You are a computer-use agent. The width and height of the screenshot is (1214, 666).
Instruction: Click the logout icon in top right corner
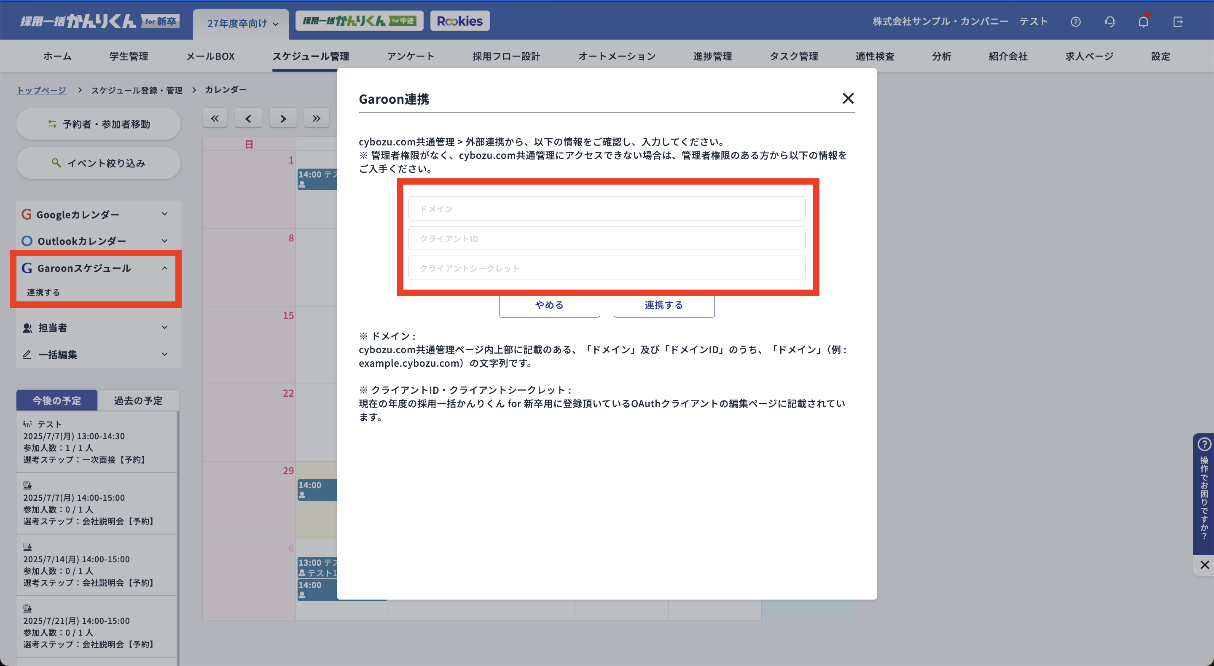coord(1179,21)
